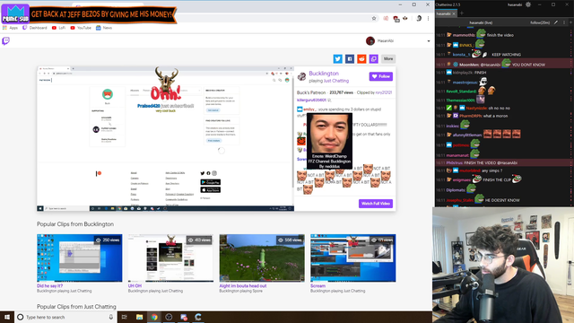
Task: Click the clip video player
Action: point(165,138)
